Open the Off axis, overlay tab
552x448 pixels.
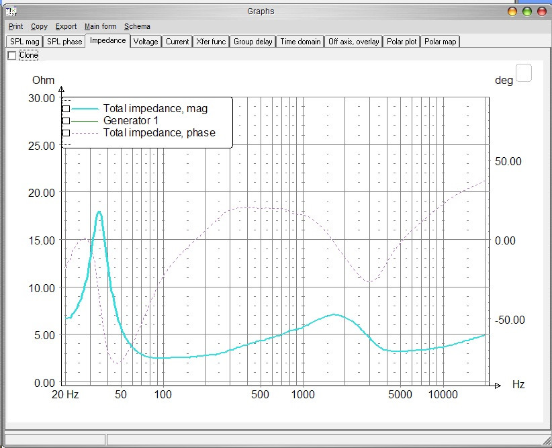pyautogui.click(x=353, y=42)
